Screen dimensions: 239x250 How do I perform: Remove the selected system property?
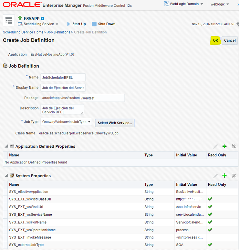(234, 176)
